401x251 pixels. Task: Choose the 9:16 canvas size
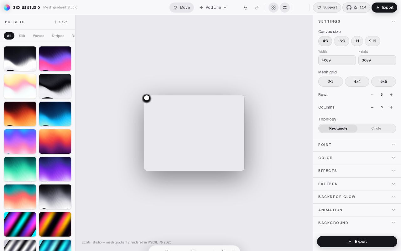click(372, 41)
